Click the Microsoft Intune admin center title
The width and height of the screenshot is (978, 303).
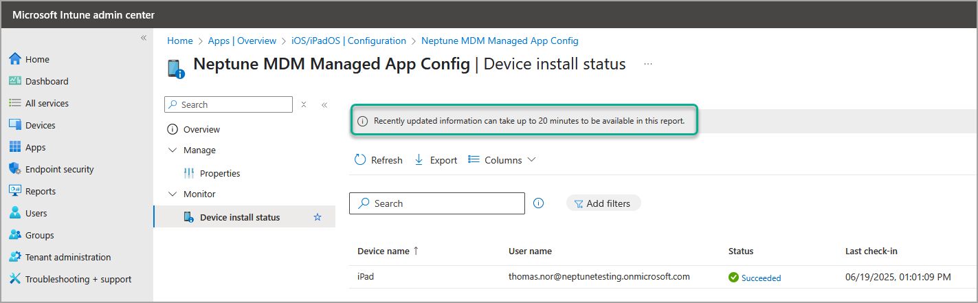click(x=83, y=14)
